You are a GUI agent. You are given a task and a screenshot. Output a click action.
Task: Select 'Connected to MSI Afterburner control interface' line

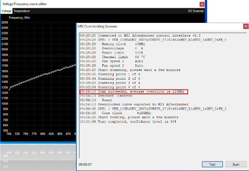coord(140,35)
